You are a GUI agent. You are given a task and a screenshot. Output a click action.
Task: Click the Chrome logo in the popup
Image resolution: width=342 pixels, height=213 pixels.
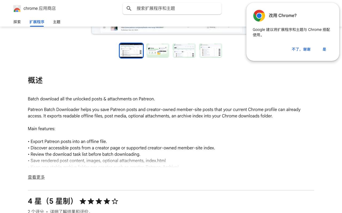259,16
